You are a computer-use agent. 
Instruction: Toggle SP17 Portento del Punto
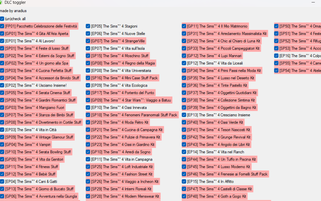pyautogui.click(x=88, y=93)
